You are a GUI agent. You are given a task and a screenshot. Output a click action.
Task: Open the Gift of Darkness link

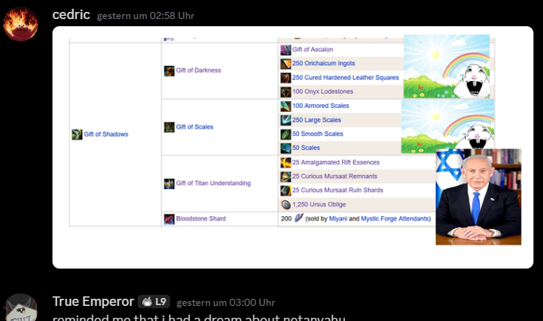(x=199, y=70)
